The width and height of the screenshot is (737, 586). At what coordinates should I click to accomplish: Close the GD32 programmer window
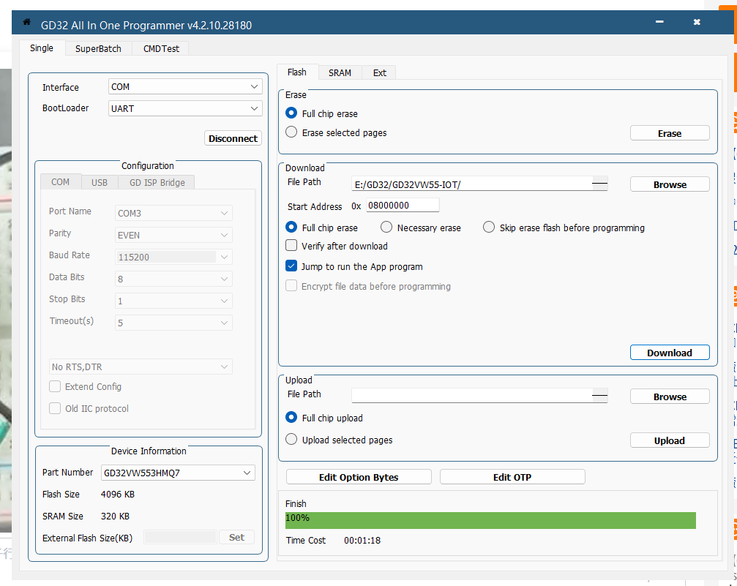697,23
